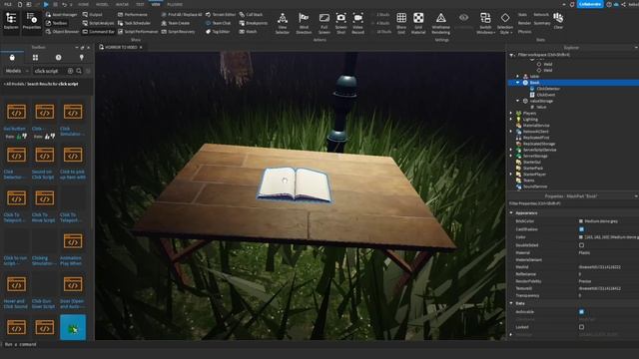Switch to the HOME ribbon tab
The width and height of the screenshot is (639, 359).
(83, 4)
